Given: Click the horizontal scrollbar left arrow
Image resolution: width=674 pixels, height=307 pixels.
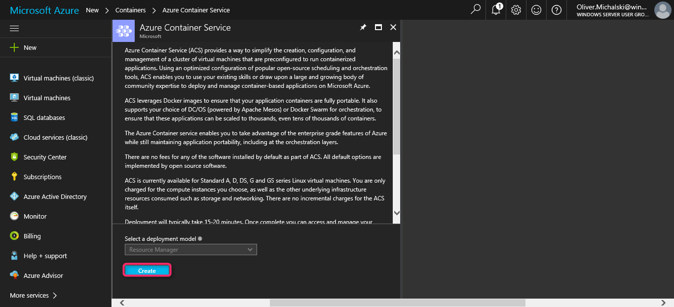Looking at the screenshot, I should 122,303.
